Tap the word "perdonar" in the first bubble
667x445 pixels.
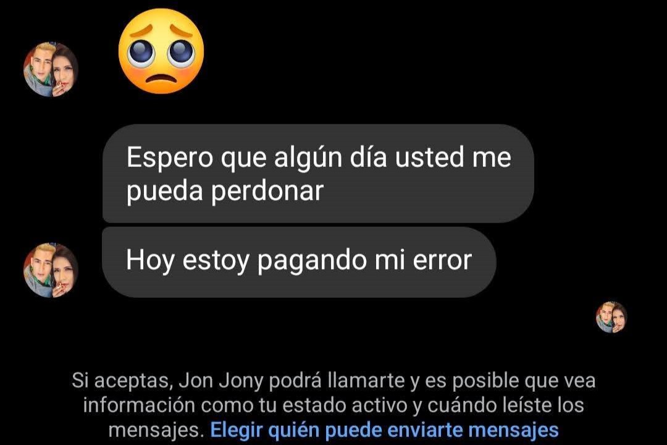pyautogui.click(x=267, y=191)
